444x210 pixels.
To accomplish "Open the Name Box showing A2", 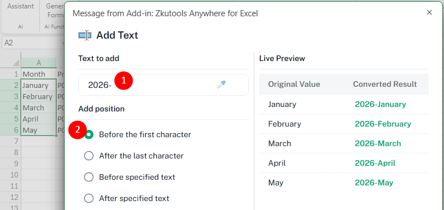I will coord(33,43).
